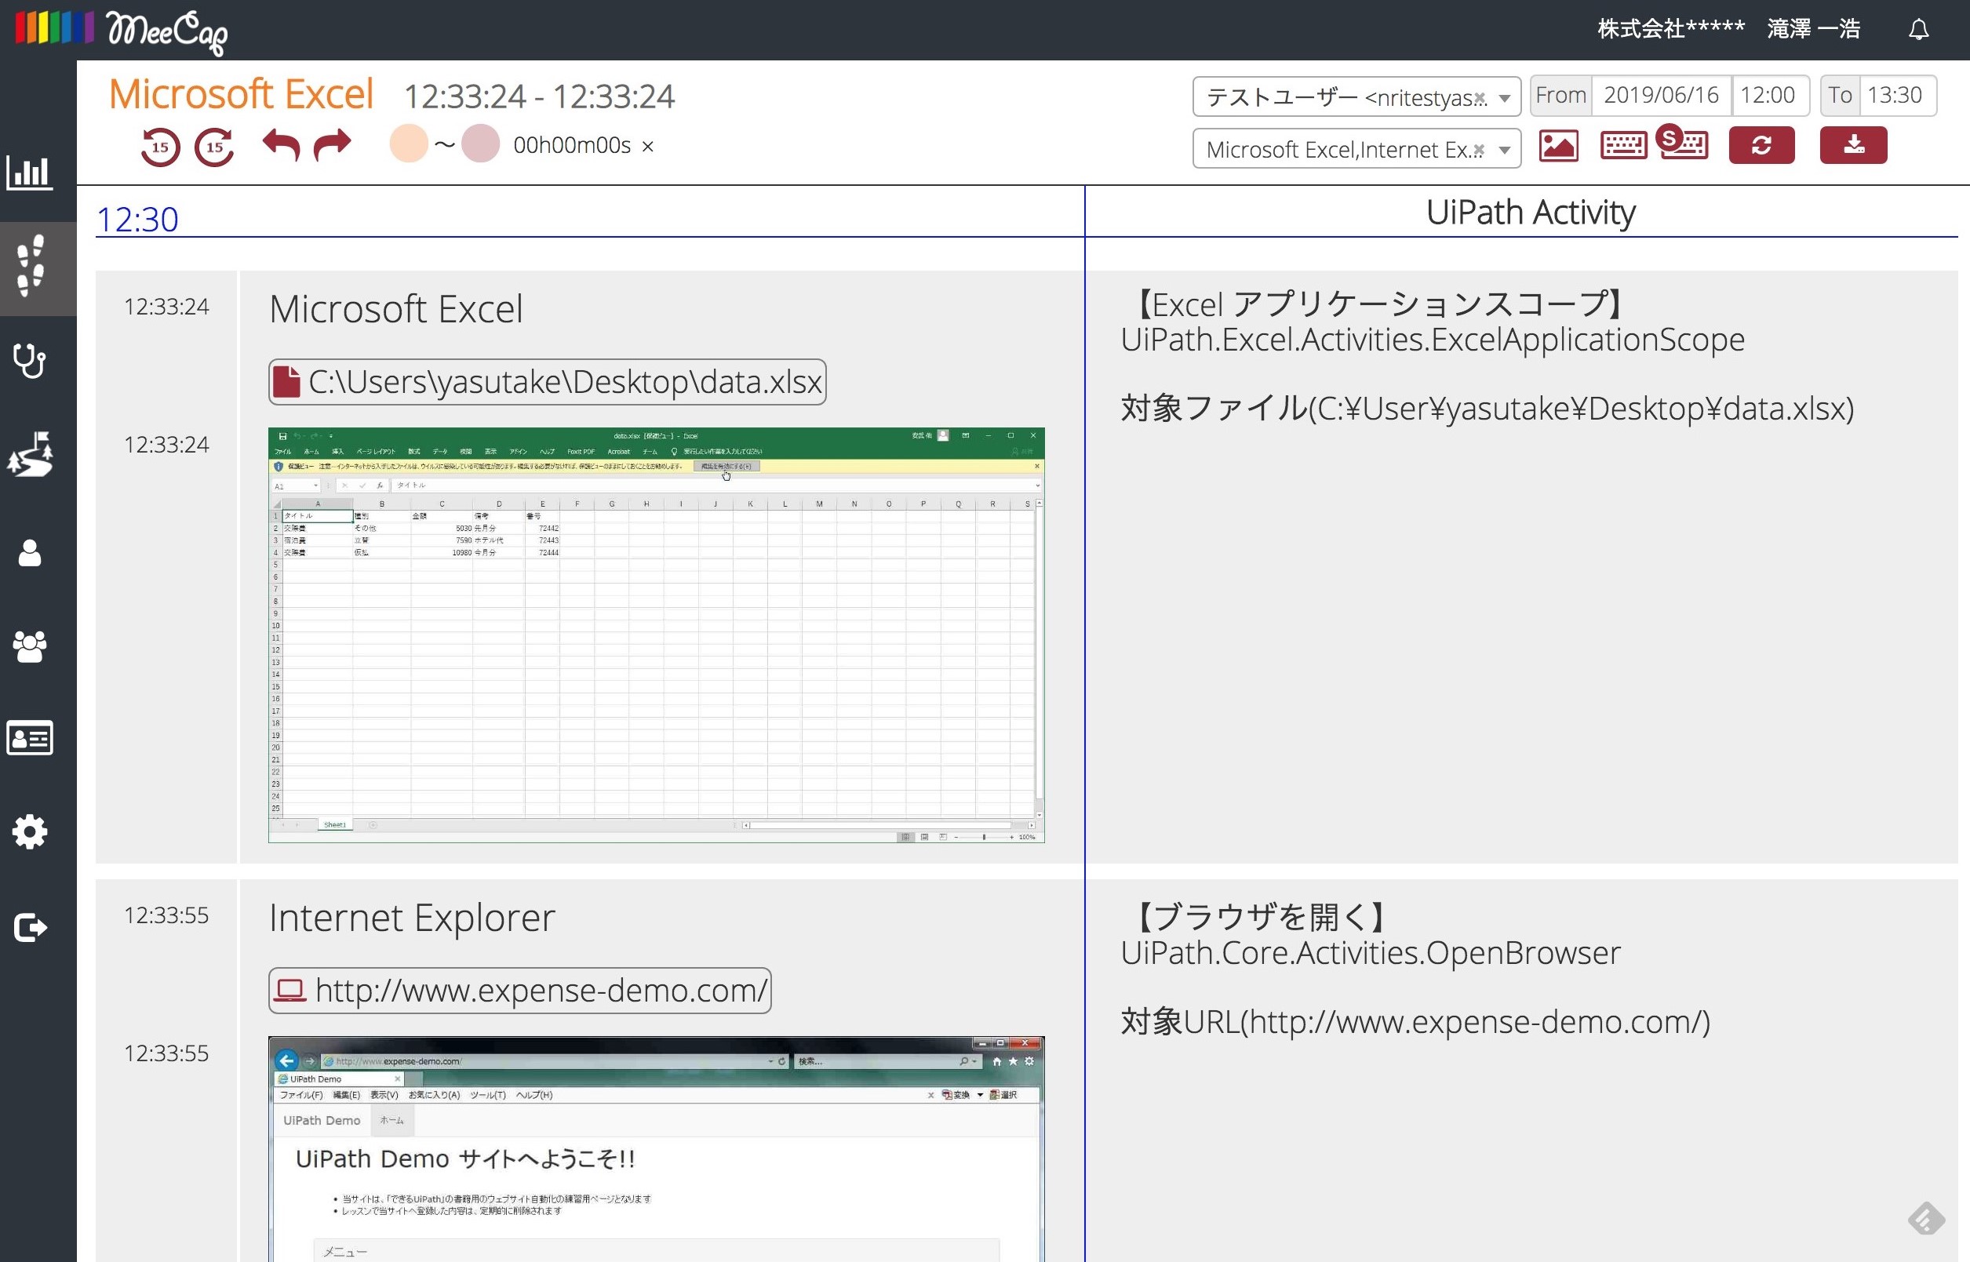Click company name 株式会社*****
This screenshot has height=1262, width=1970.
click(x=1671, y=30)
